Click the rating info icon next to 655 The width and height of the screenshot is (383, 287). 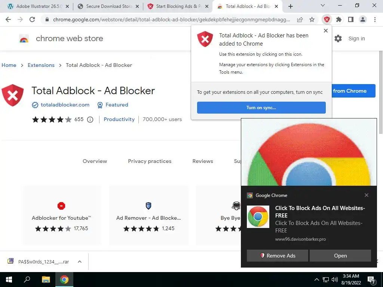pos(90,120)
